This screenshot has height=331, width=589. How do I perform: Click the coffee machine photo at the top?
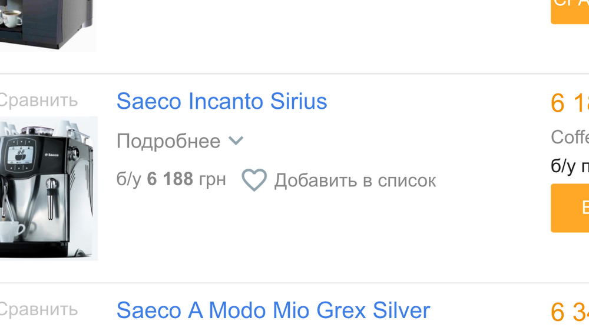pyautogui.click(x=47, y=24)
